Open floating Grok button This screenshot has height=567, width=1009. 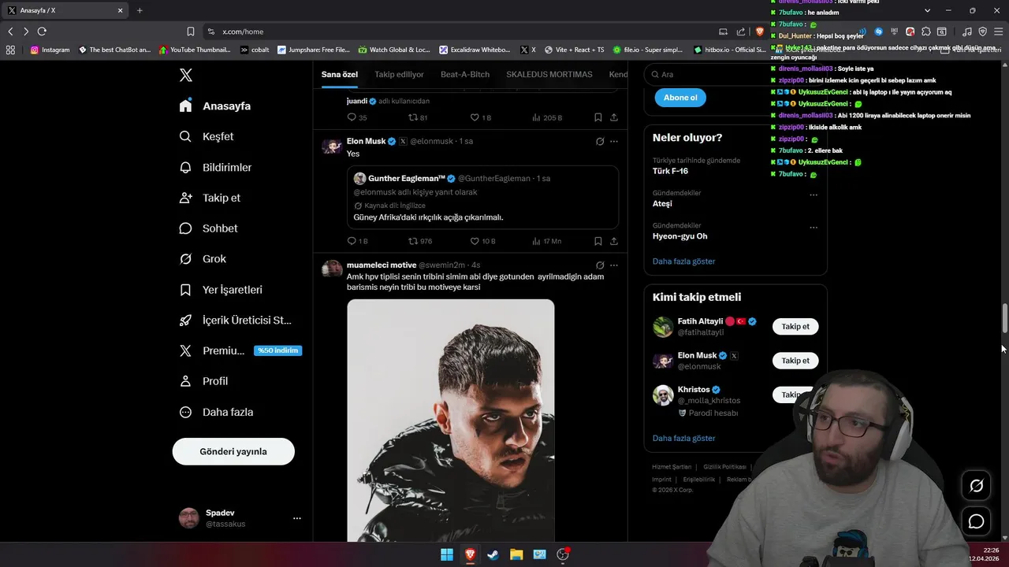pyautogui.click(x=976, y=486)
